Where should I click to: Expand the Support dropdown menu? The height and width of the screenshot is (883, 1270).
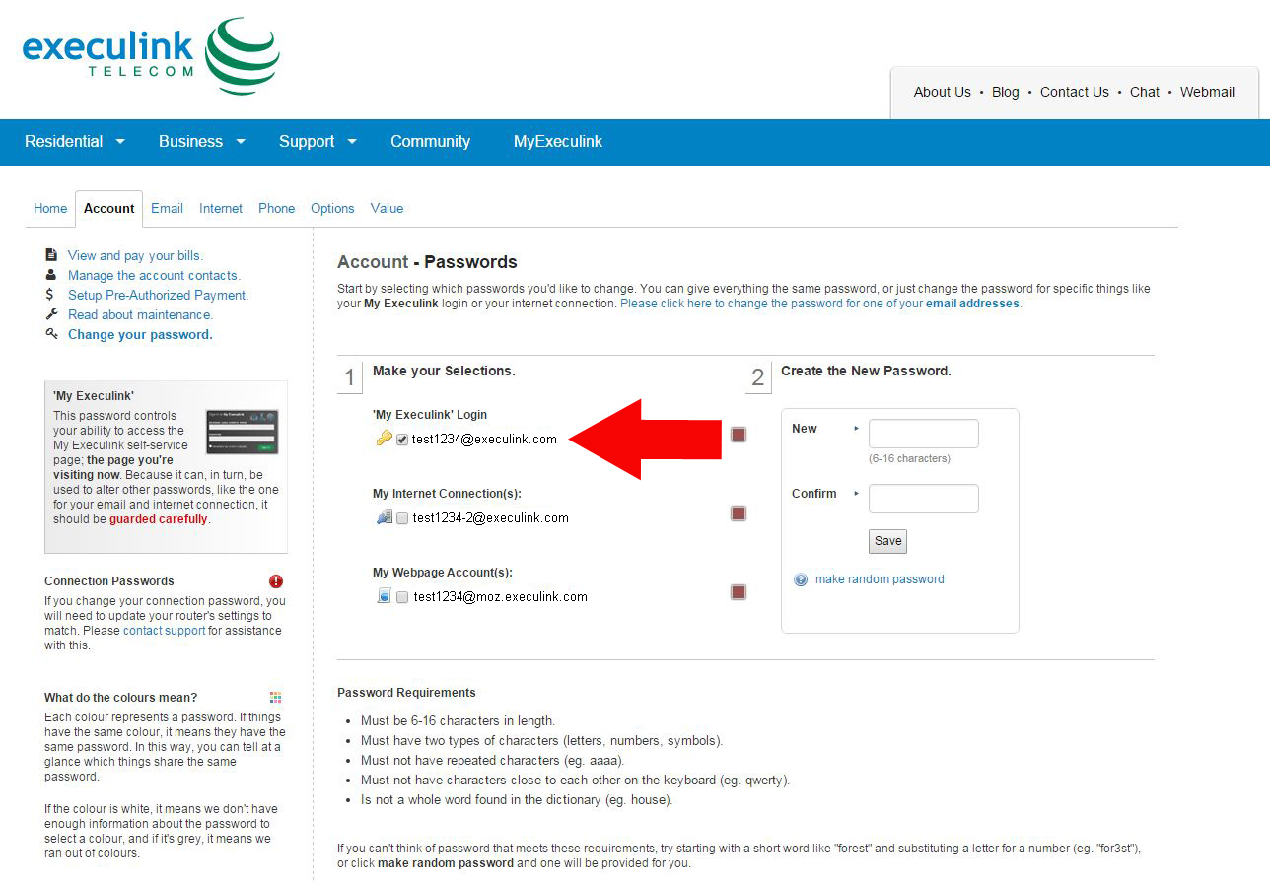click(317, 141)
